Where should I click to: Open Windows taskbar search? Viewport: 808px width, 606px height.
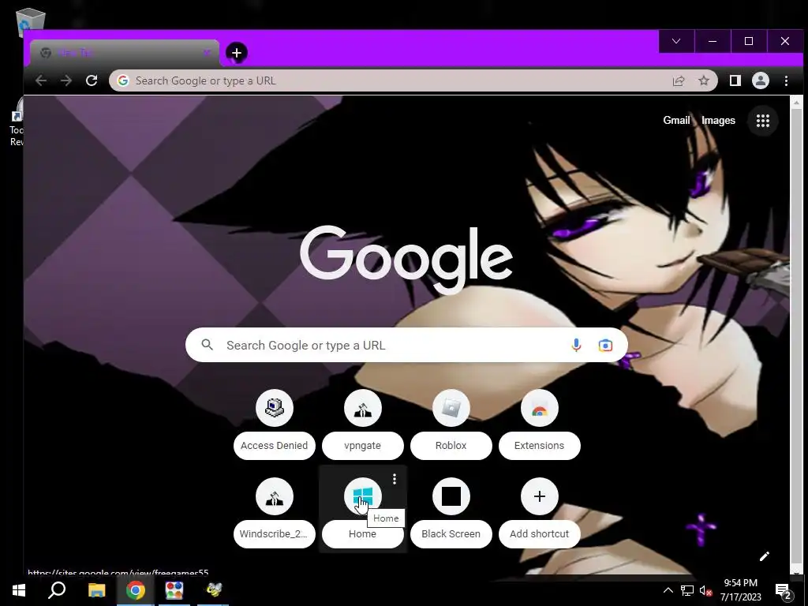(x=57, y=590)
